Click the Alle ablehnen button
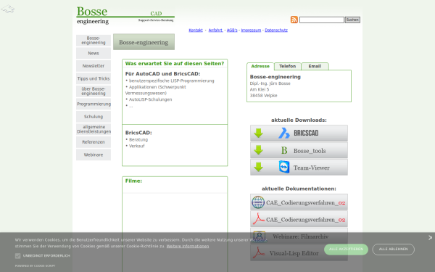This screenshot has width=435, height=272. pyautogui.click(x=394, y=250)
